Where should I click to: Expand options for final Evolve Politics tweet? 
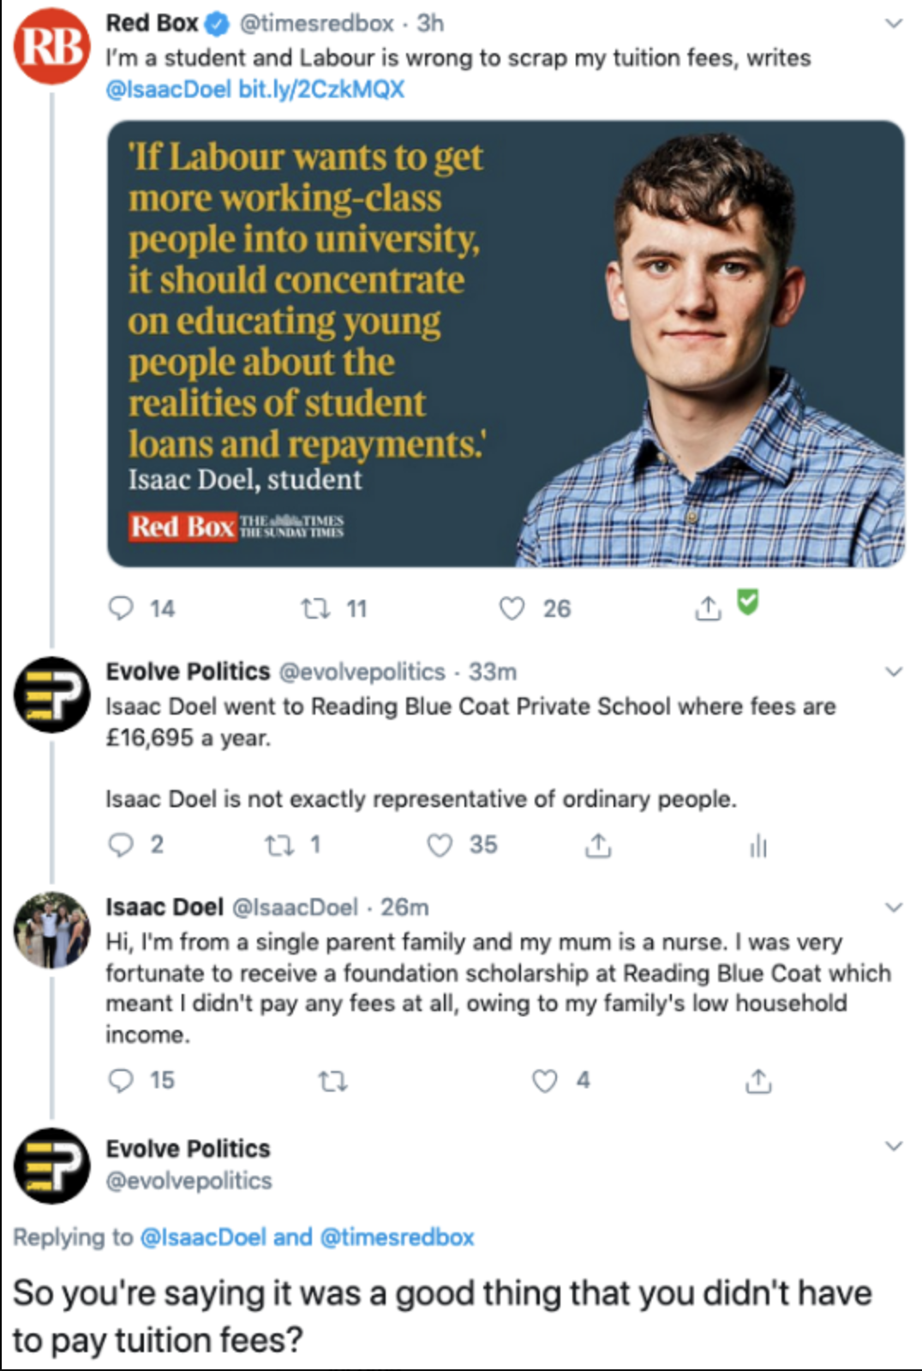[x=894, y=1146]
